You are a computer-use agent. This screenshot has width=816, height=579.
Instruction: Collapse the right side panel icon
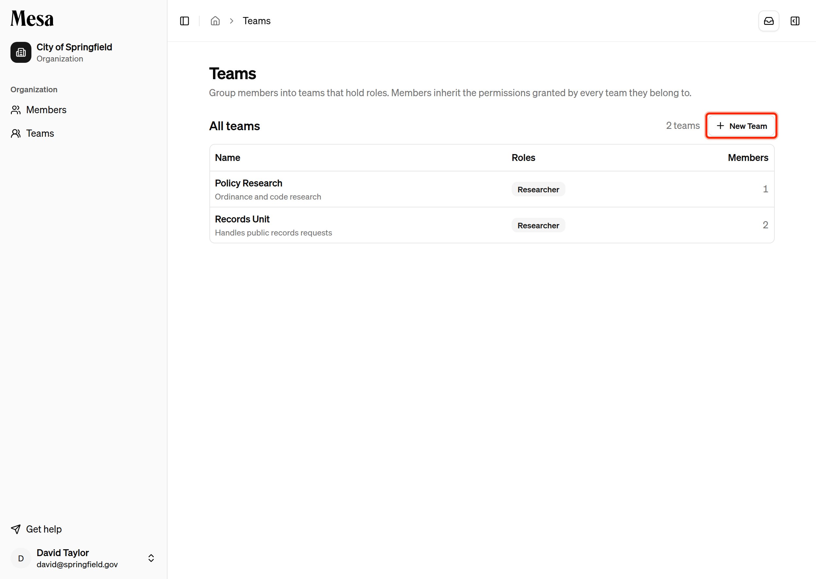pos(795,21)
